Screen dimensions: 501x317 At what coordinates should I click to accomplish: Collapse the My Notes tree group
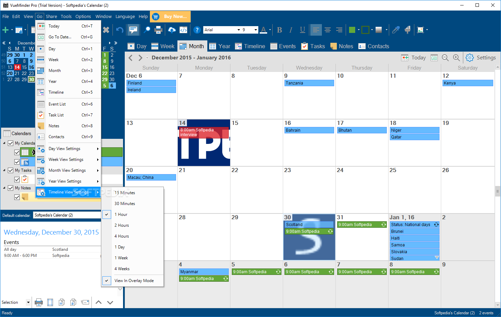(4, 188)
